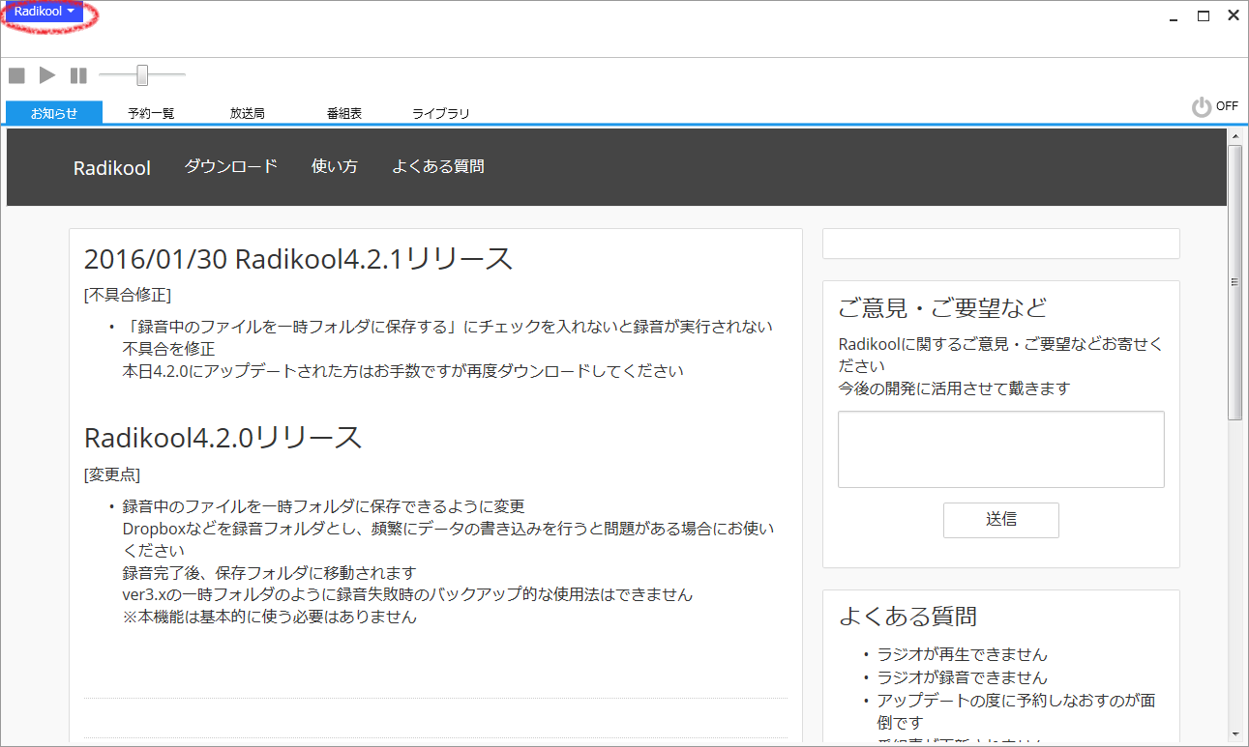Open the ラジオが再生できません FAQ link
The height and width of the screenshot is (747, 1249).
[x=962, y=654]
